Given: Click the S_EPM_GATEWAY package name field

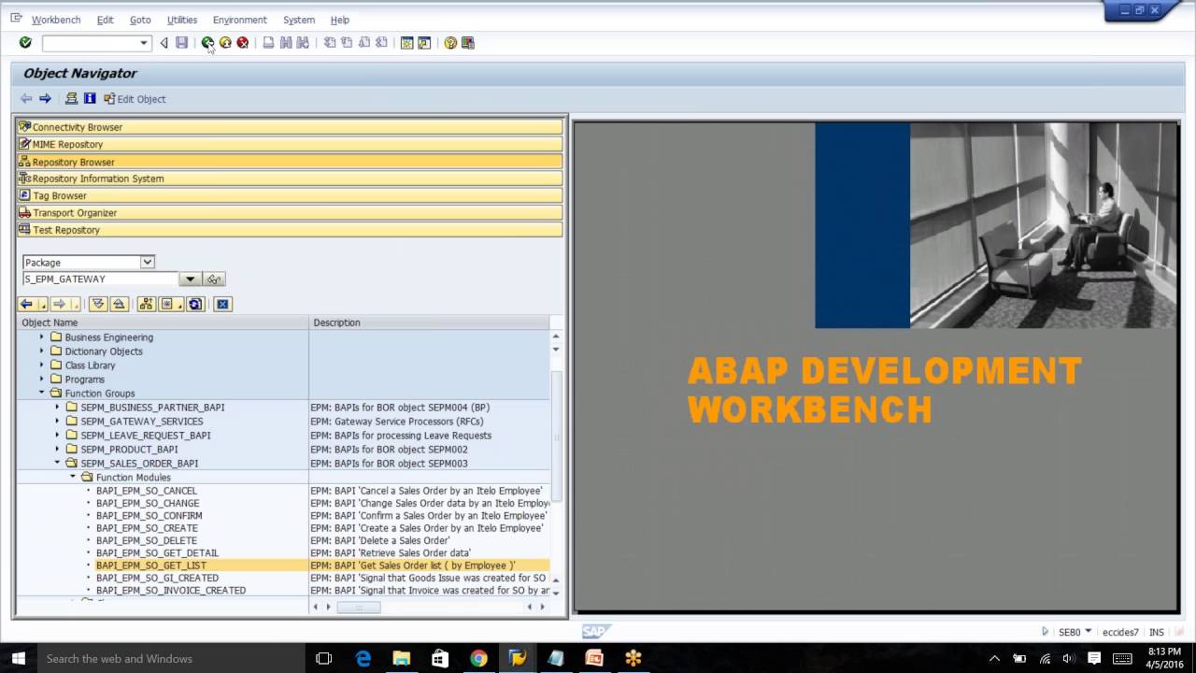Looking at the screenshot, I should pyautogui.click(x=100, y=279).
